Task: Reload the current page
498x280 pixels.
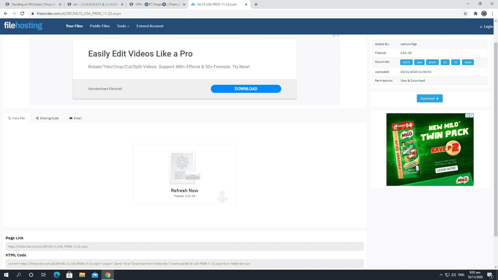Action: 22,13
